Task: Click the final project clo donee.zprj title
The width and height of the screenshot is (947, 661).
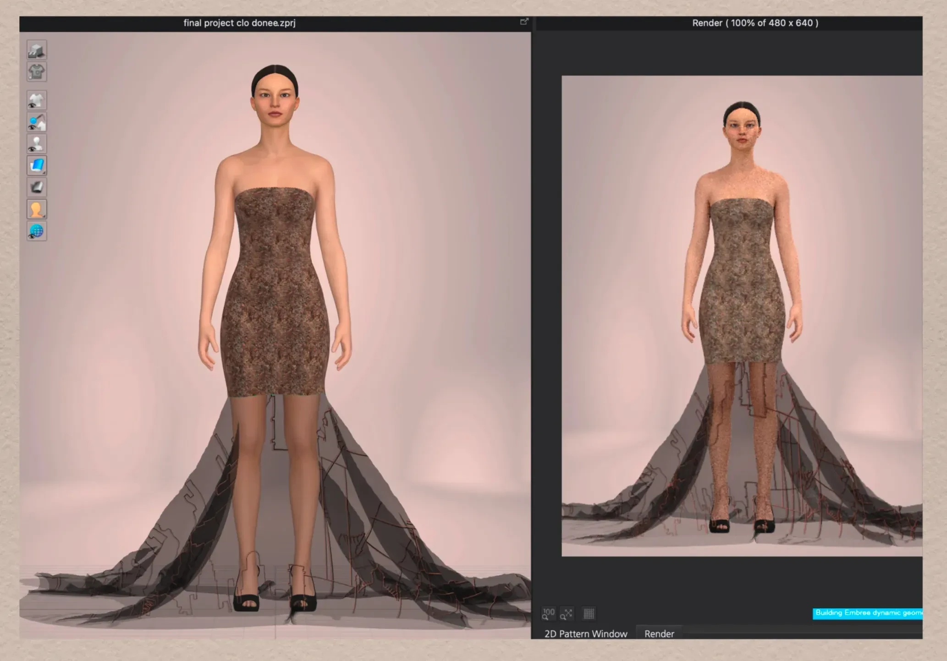Action: coord(239,23)
